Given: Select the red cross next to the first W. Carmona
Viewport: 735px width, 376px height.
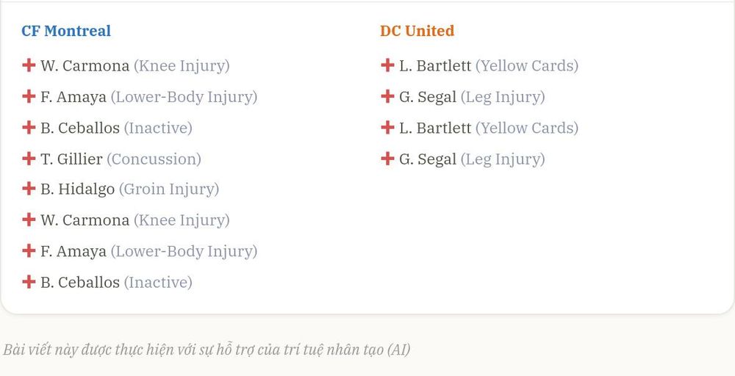Looking at the screenshot, I should click(x=29, y=65).
